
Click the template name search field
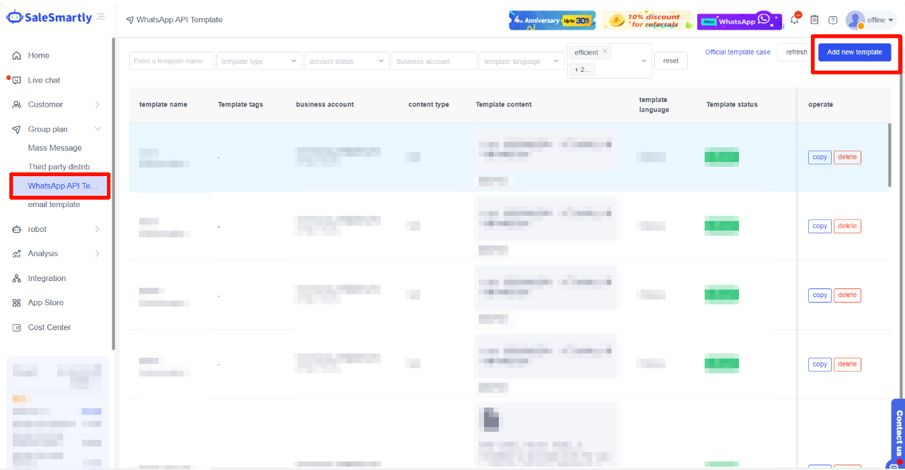coord(171,61)
